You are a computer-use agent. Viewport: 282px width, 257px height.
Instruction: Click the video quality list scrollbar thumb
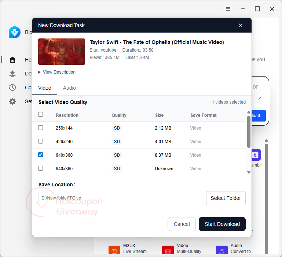coord(249,132)
